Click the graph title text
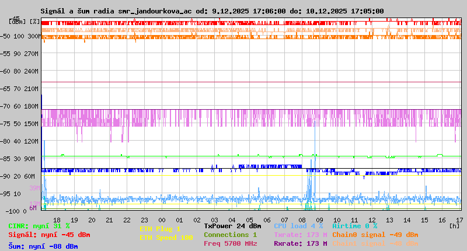Image resolution: width=467 pixels, height=251 pixels. 212,11
